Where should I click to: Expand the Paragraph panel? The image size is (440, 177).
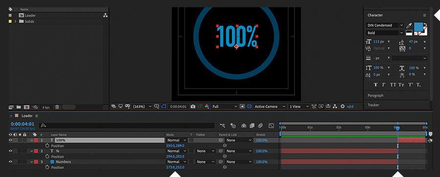coord(375,96)
